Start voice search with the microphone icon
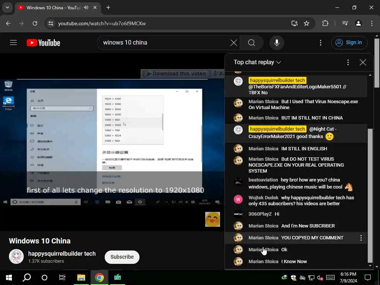This screenshot has width=380, height=285. 276,43
